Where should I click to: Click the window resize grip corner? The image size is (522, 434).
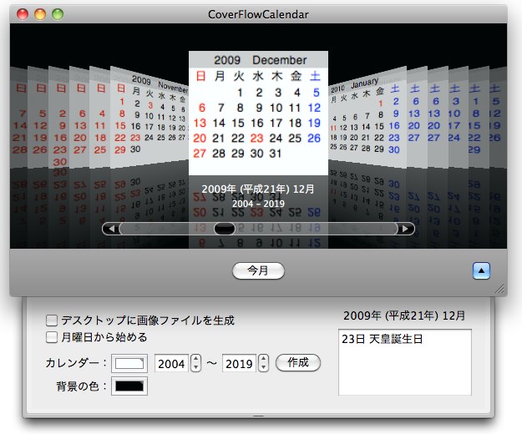[x=499, y=290]
